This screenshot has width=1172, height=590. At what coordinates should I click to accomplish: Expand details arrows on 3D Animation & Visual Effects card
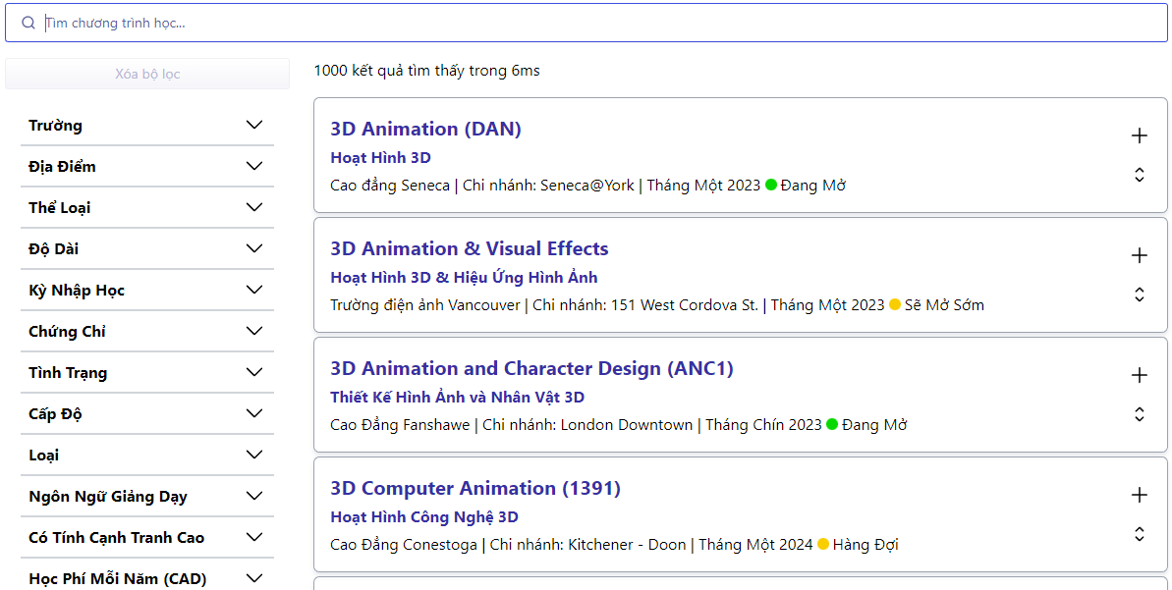point(1140,295)
